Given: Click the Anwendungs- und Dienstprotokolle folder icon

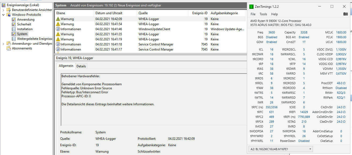Looking at the screenshot, I should pos(9,44).
